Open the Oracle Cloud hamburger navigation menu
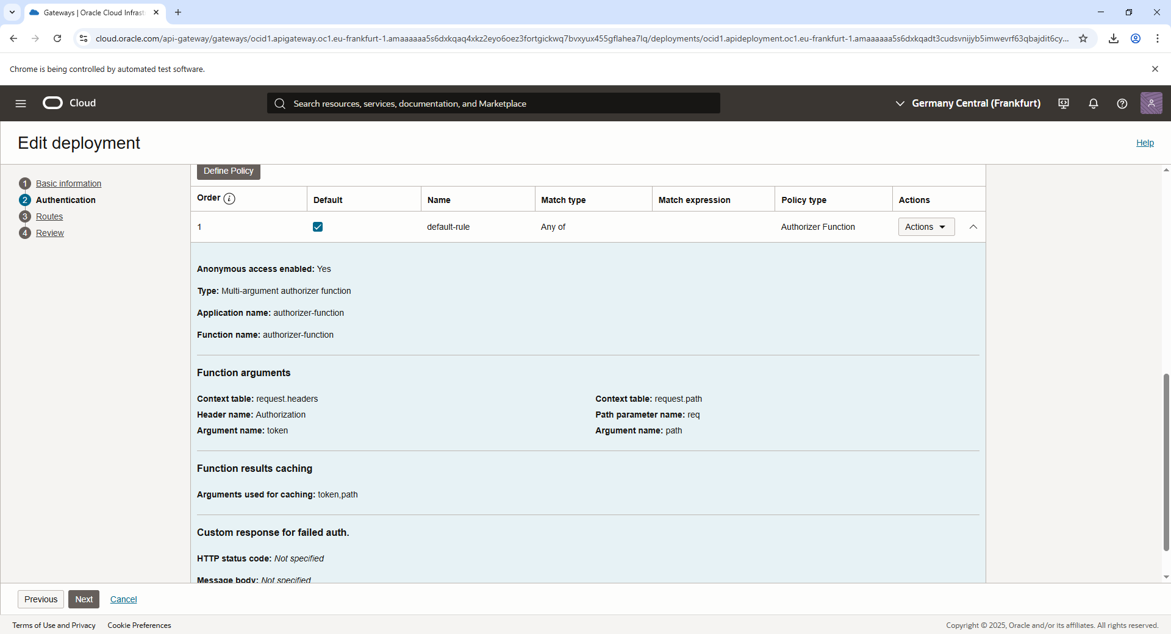The height and width of the screenshot is (634, 1171). coord(21,104)
